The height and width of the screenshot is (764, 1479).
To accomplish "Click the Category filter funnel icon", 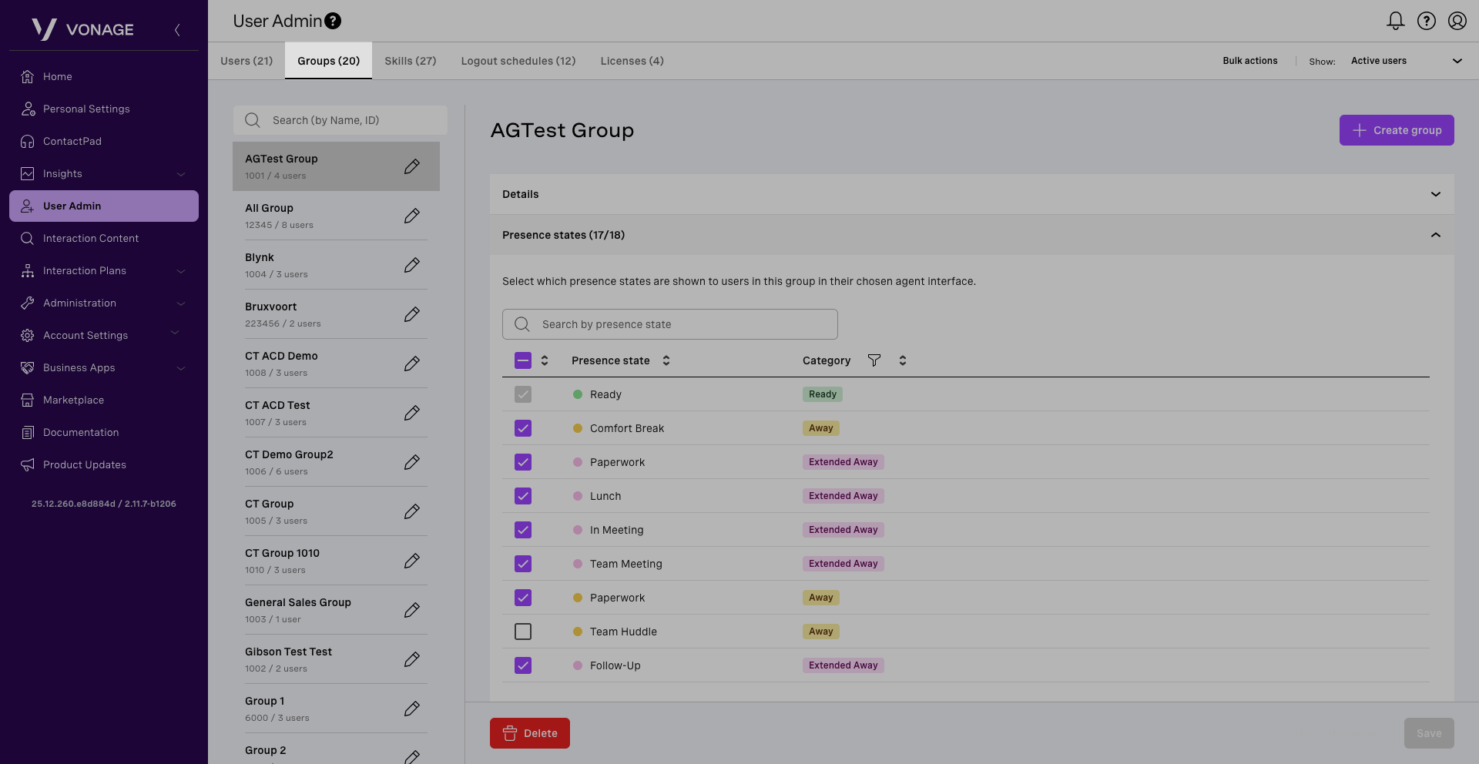I will 874,360.
